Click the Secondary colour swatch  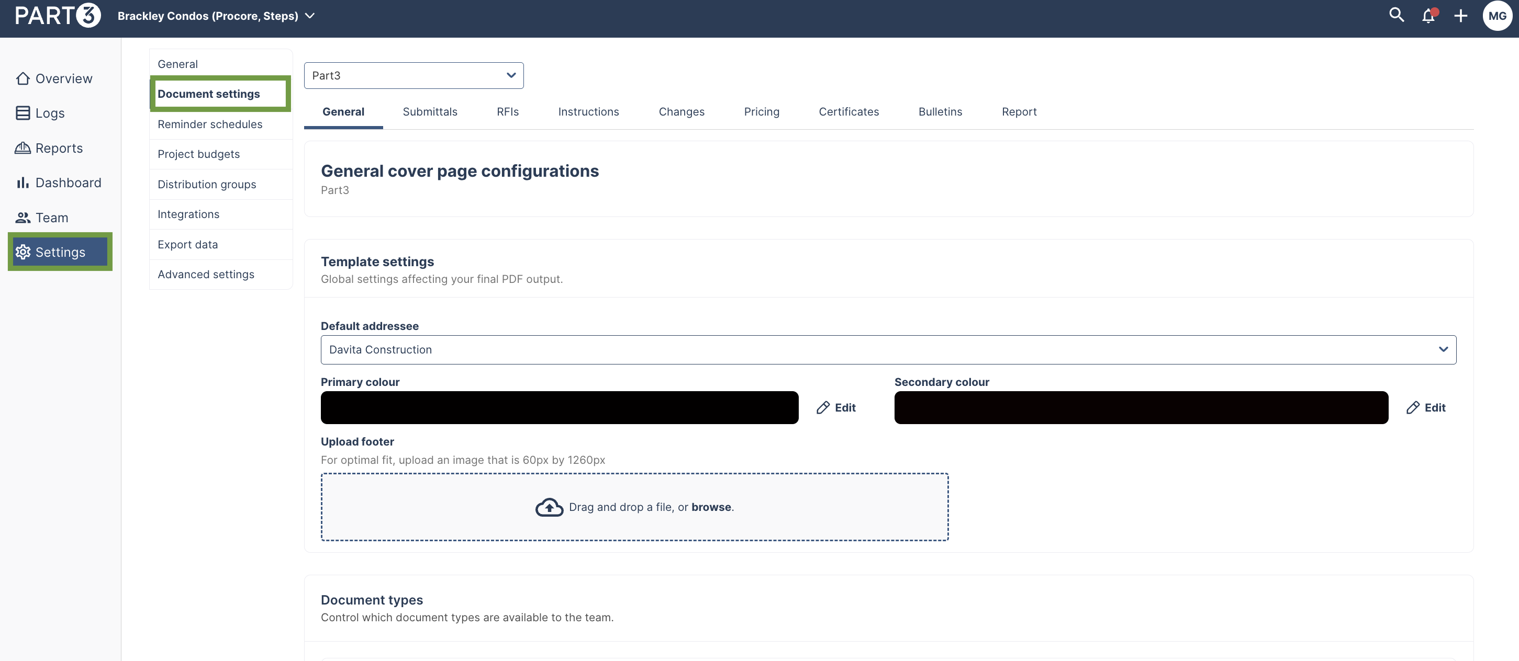click(x=1141, y=408)
